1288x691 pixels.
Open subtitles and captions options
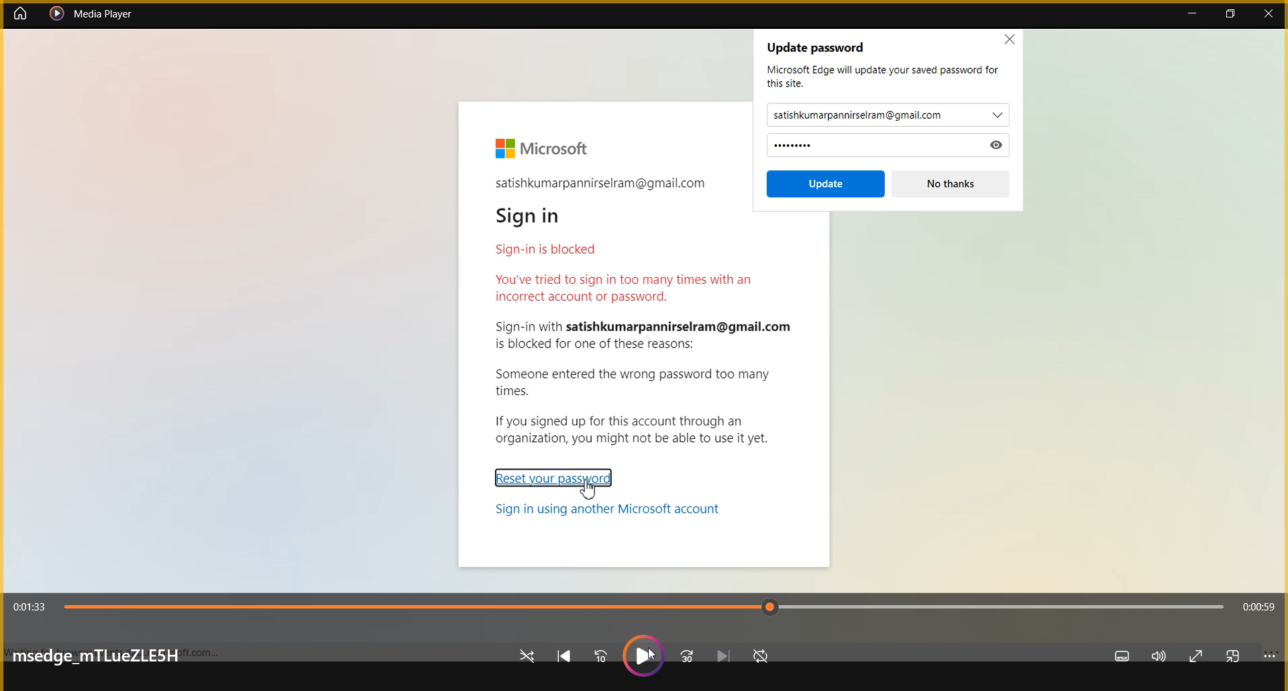tap(1122, 656)
